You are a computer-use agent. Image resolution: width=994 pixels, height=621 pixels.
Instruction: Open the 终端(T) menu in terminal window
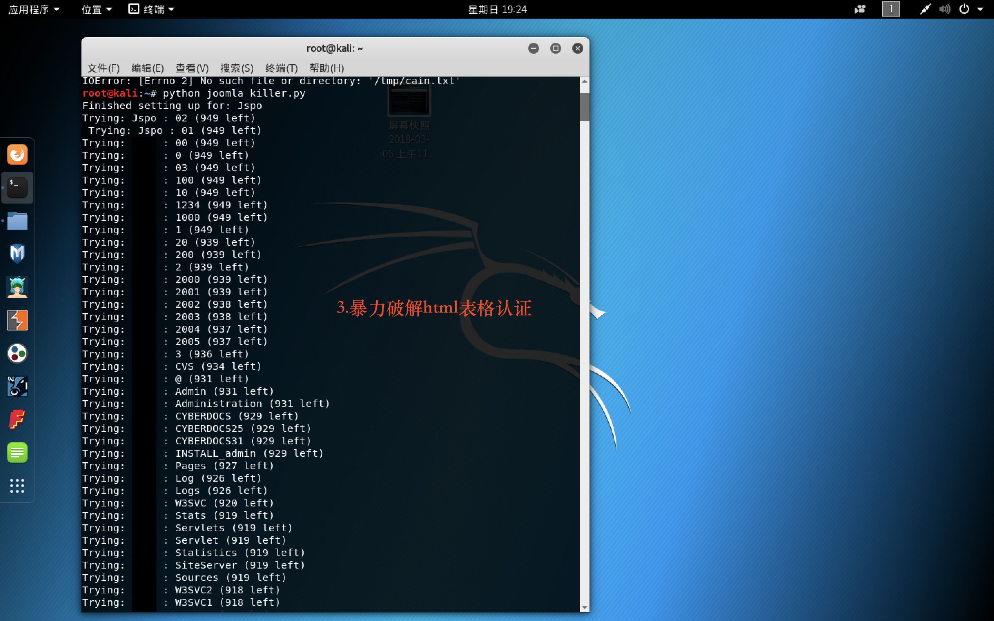click(281, 68)
